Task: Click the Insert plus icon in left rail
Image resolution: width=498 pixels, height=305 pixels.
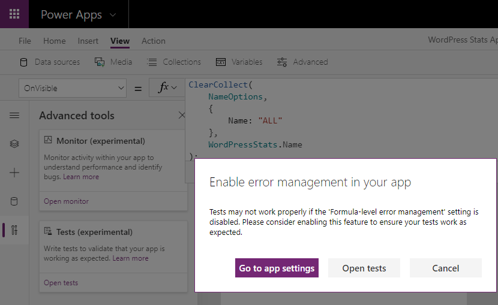Action: [14, 173]
